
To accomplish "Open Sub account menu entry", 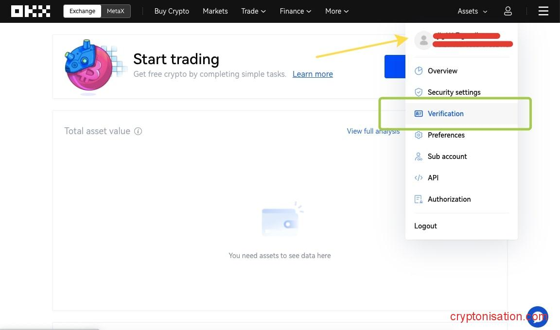I will pyautogui.click(x=447, y=156).
